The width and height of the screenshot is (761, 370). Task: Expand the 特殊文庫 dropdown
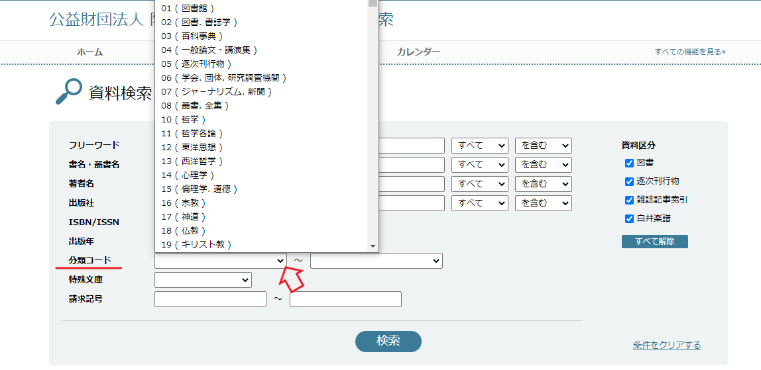point(203,281)
